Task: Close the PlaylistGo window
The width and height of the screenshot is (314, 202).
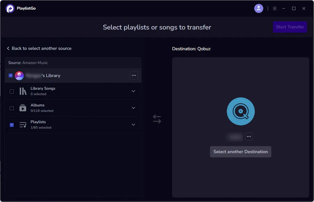Action: pyautogui.click(x=304, y=8)
